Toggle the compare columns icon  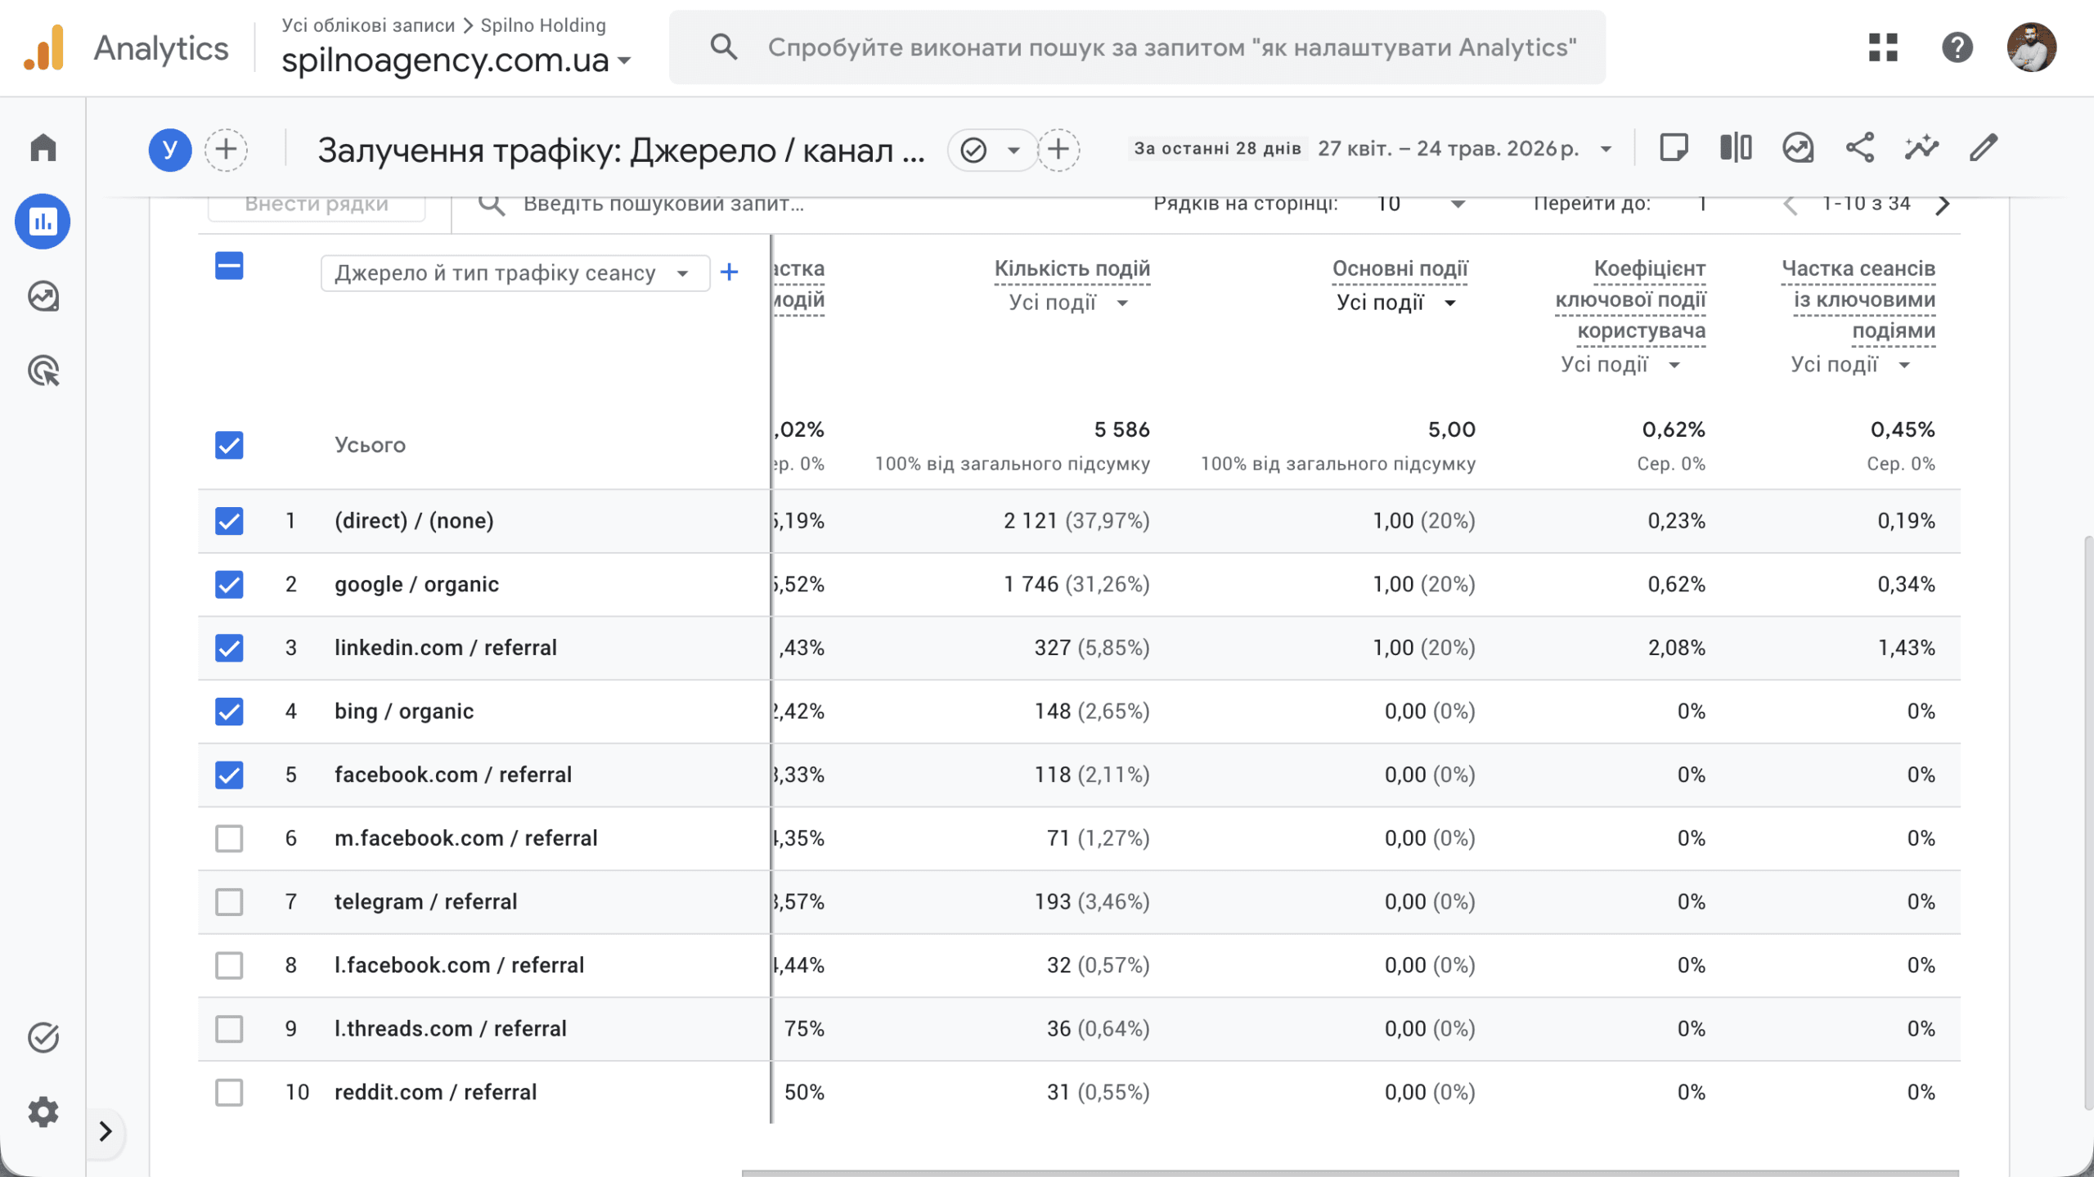click(1736, 148)
